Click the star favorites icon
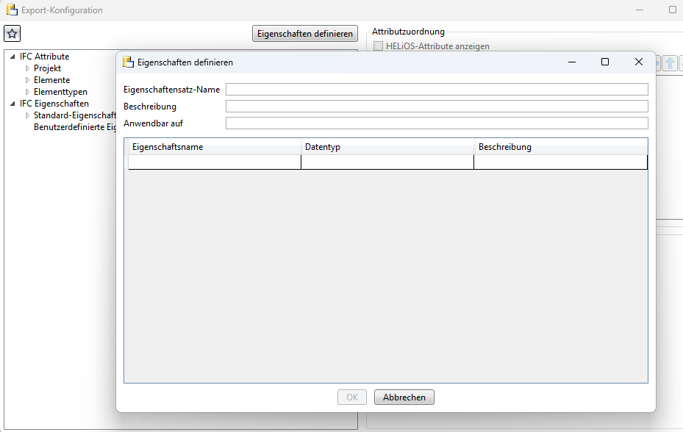 click(12, 34)
